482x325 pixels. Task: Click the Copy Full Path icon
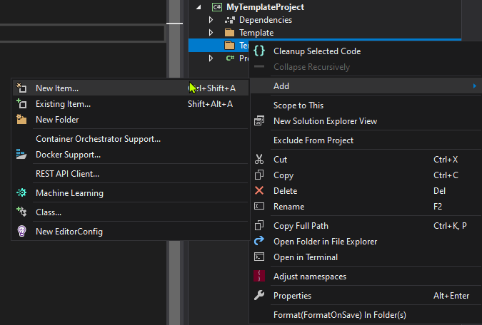point(259,225)
